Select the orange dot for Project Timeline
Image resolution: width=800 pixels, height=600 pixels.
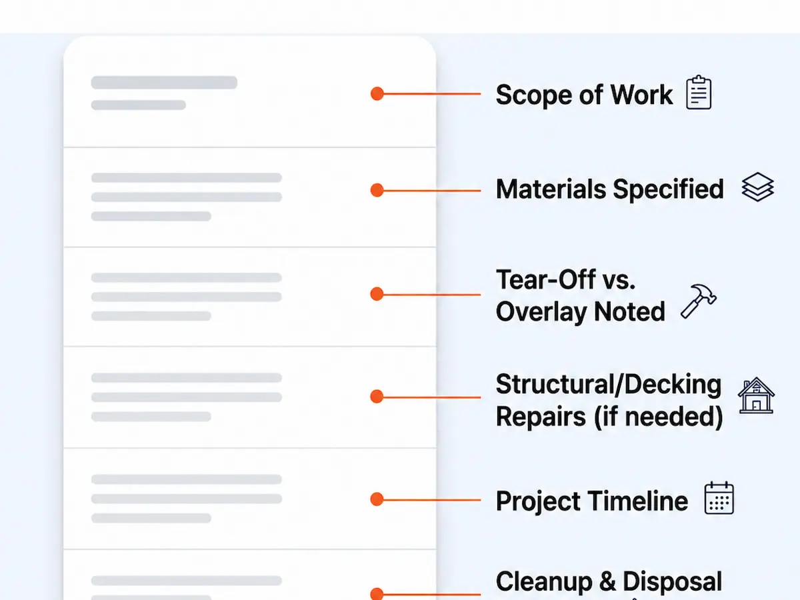click(x=377, y=499)
